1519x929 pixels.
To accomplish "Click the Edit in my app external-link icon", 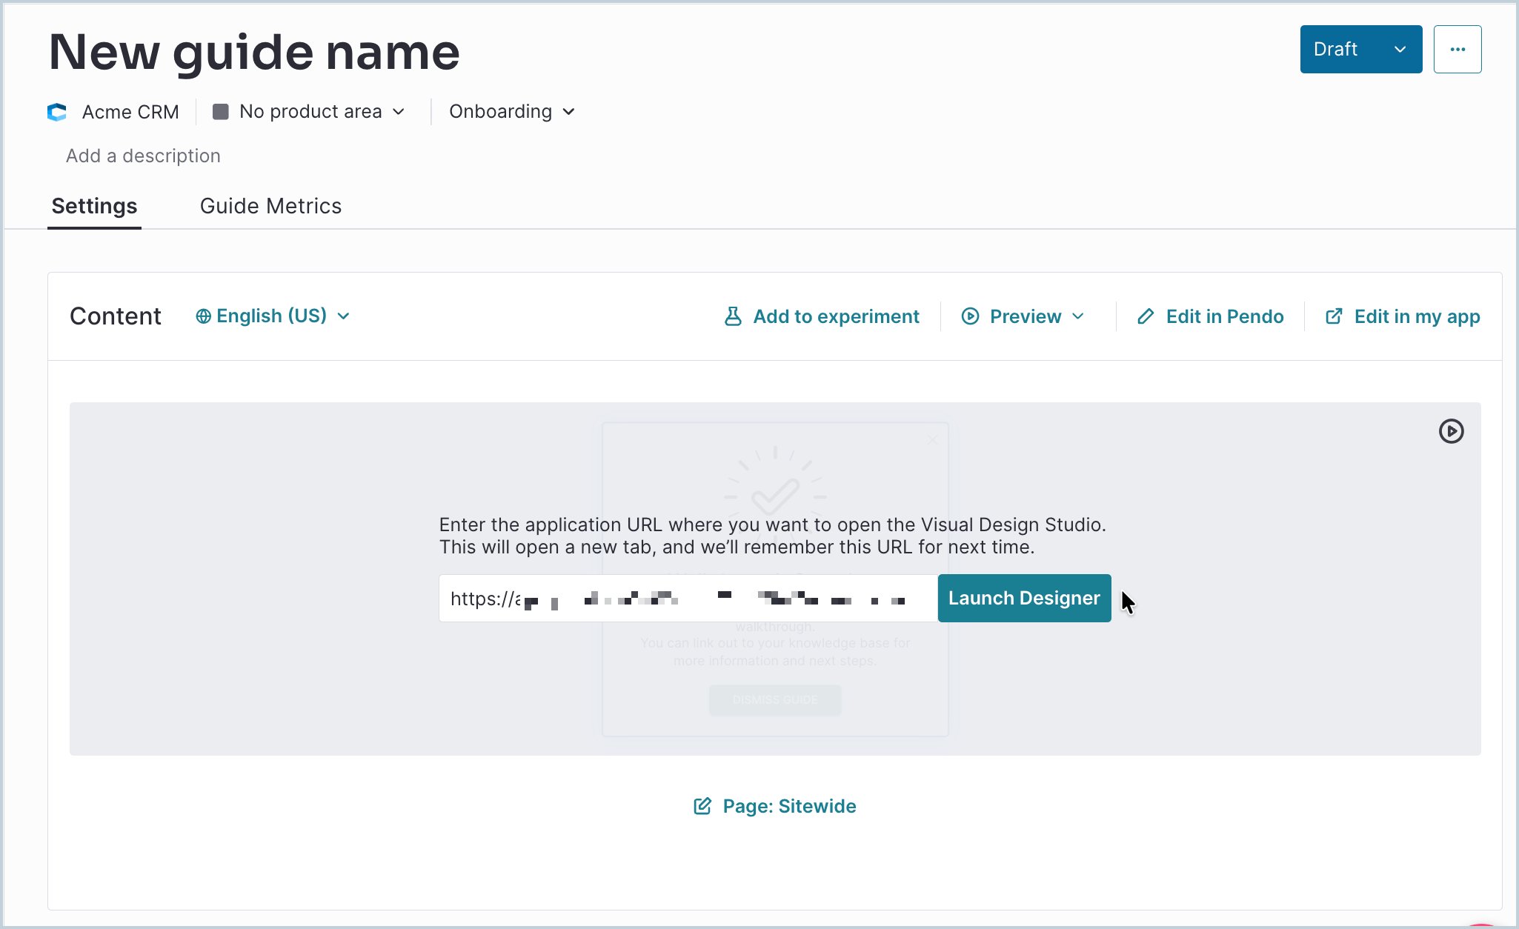I will [x=1333, y=316].
